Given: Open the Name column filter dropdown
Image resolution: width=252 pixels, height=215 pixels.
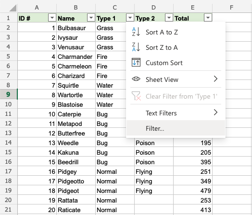Looking at the screenshot, I should point(91,17).
